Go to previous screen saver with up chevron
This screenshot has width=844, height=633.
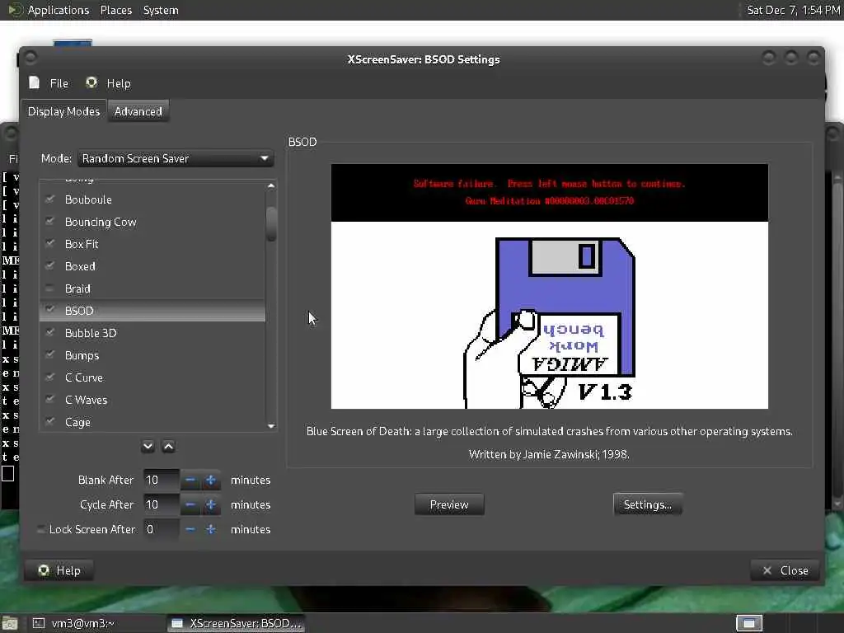click(x=168, y=446)
